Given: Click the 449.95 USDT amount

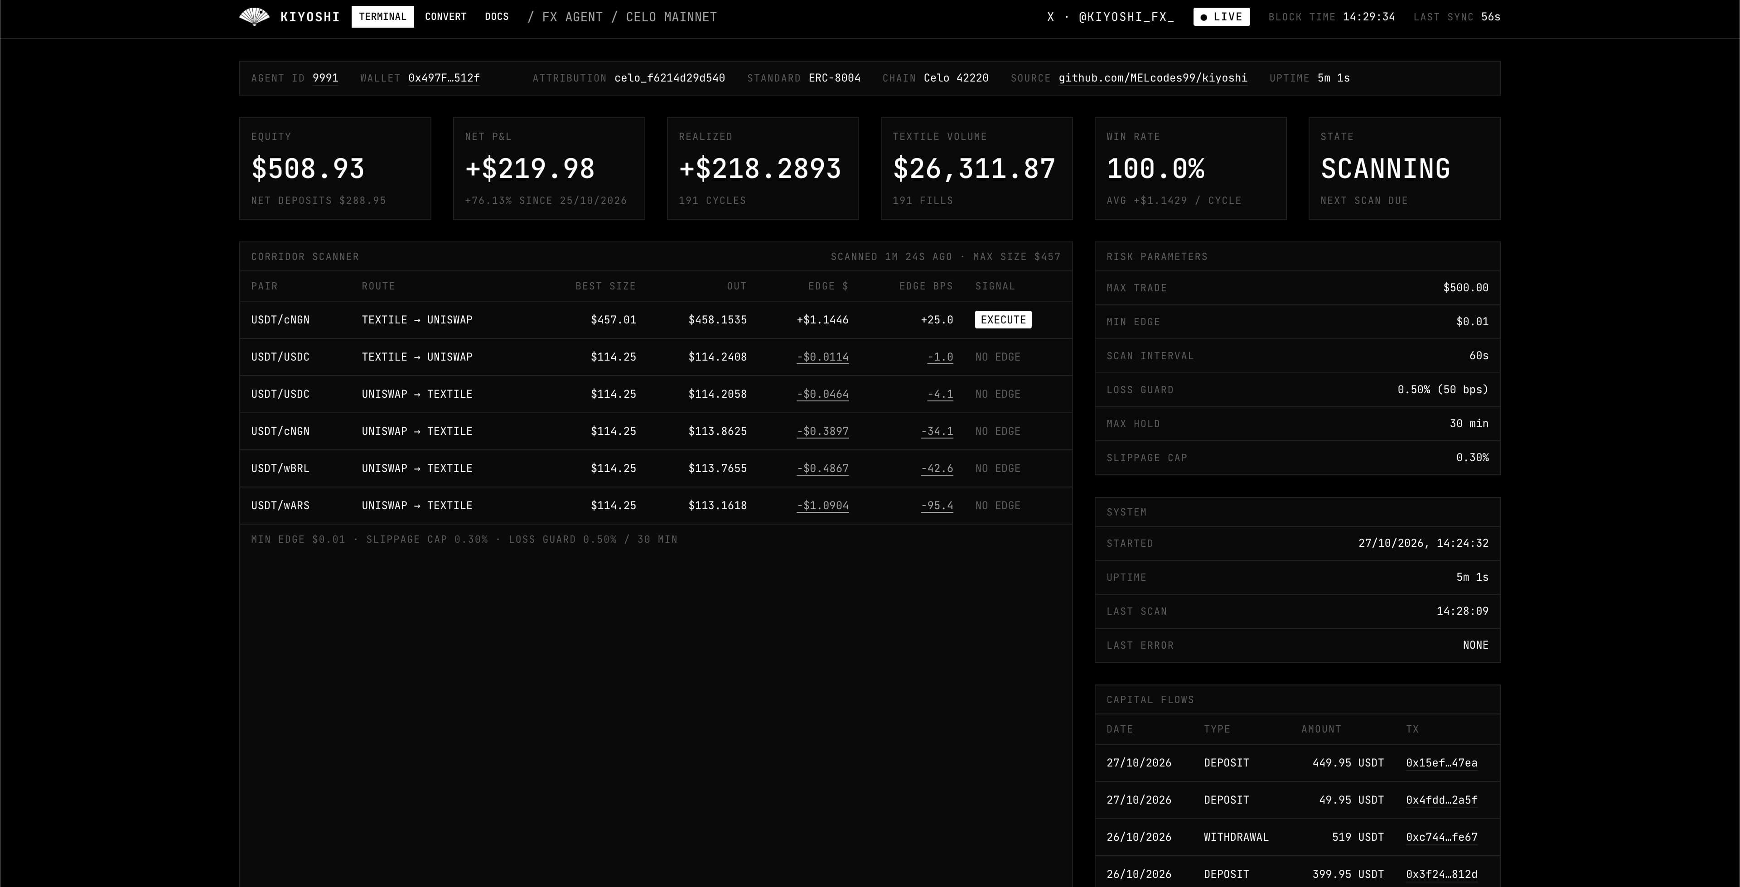Looking at the screenshot, I should (x=1348, y=763).
